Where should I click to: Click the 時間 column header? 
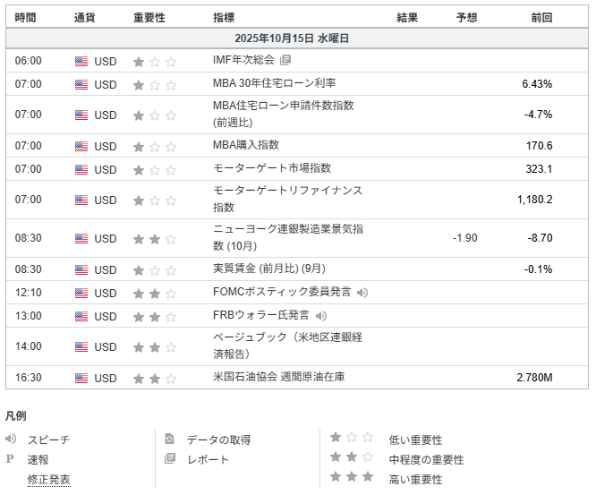(x=27, y=17)
